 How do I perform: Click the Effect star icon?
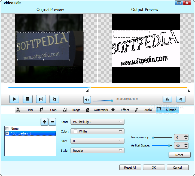pos(113,110)
